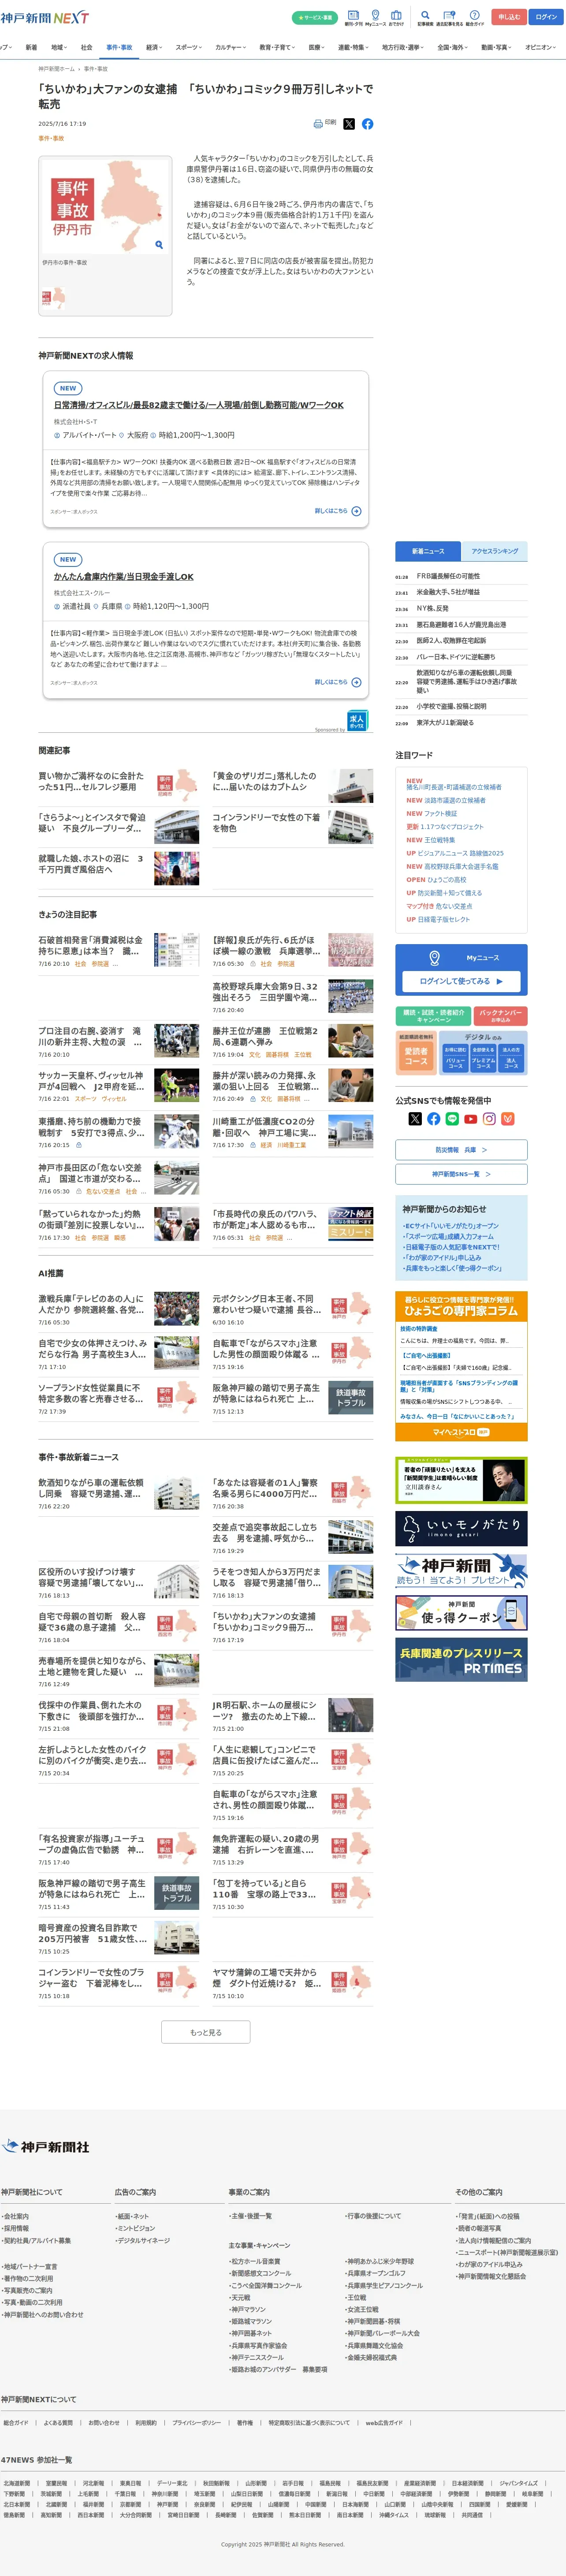The image size is (566, 2576).
Task: Open the official Instagram icon
Action: click(x=489, y=1119)
